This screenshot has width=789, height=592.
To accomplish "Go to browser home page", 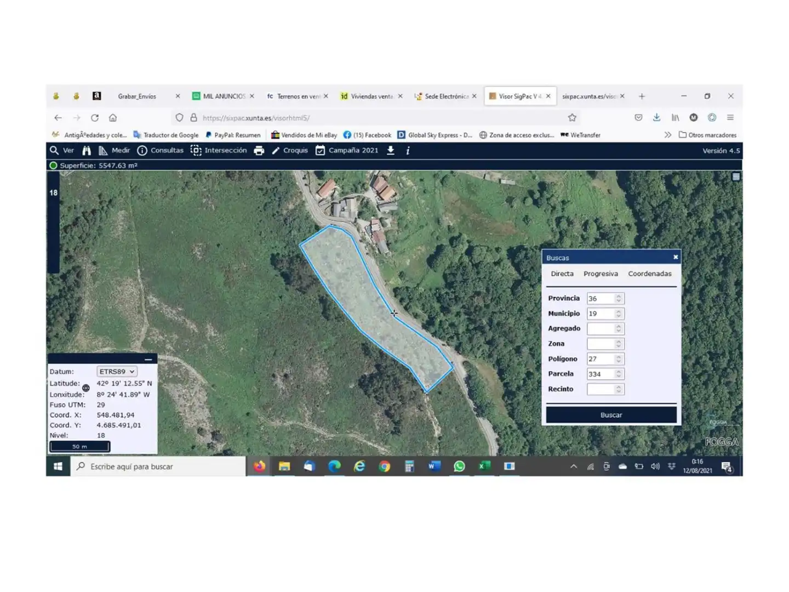I will 113,118.
